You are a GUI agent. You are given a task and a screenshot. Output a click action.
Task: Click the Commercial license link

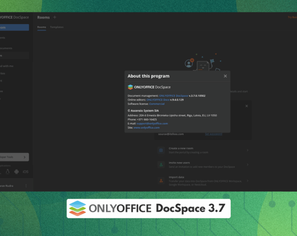pyautogui.click(x=157, y=104)
